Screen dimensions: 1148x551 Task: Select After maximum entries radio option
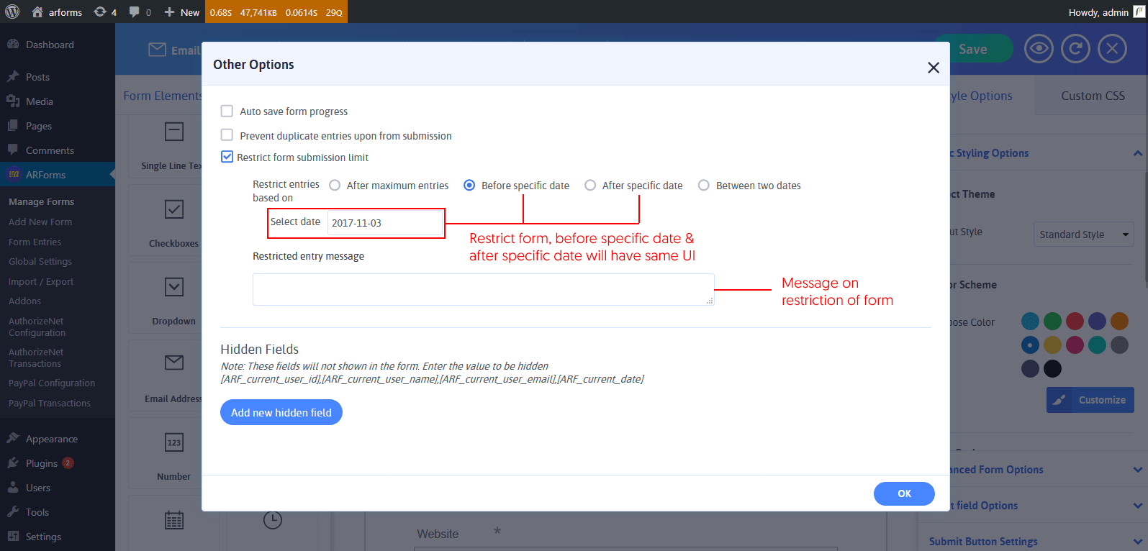pyautogui.click(x=335, y=185)
